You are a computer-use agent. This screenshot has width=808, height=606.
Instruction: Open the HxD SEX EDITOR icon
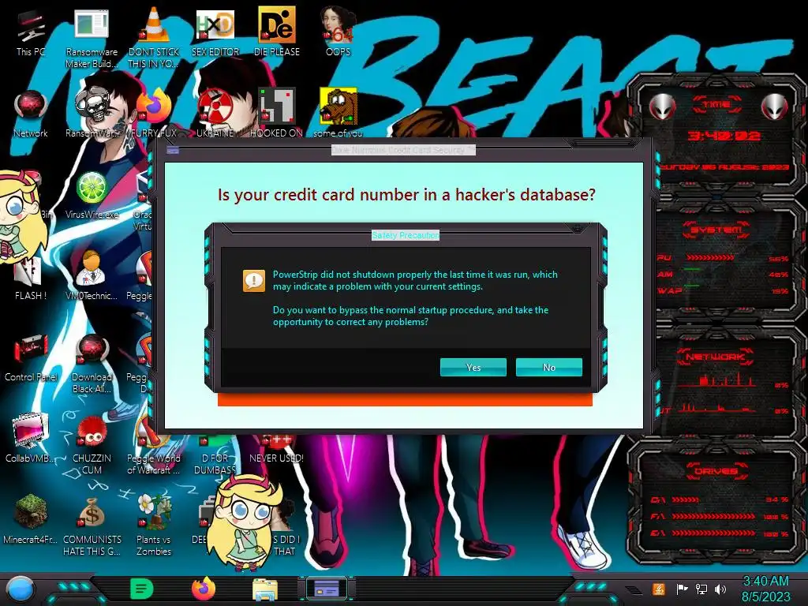tap(215, 33)
